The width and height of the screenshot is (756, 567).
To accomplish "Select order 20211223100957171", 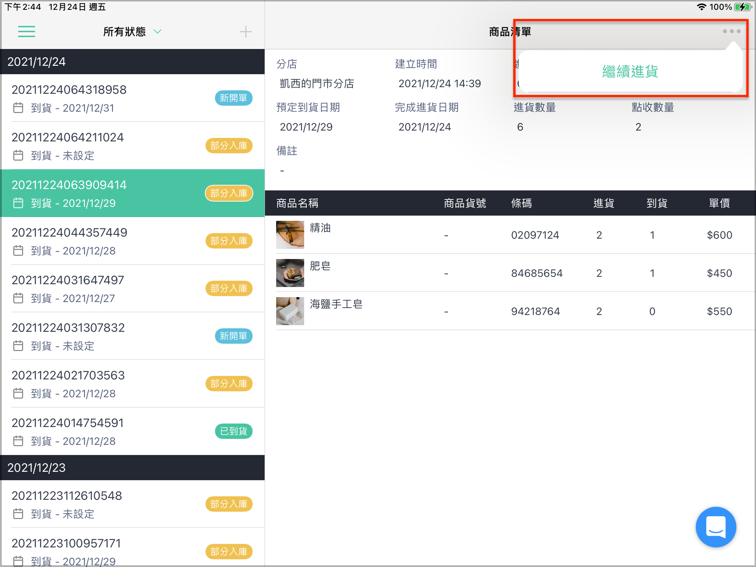I will pyautogui.click(x=133, y=547).
